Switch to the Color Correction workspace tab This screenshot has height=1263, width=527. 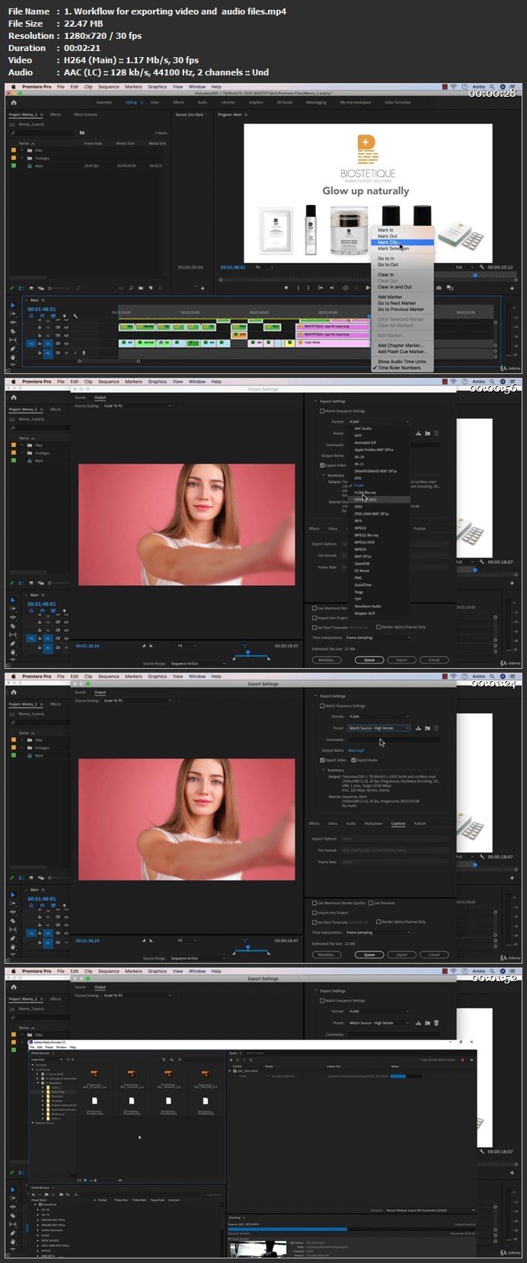tap(398, 102)
